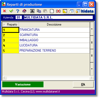Select Reparto cell 1
99x98 pixels.
[x=11, y=30]
